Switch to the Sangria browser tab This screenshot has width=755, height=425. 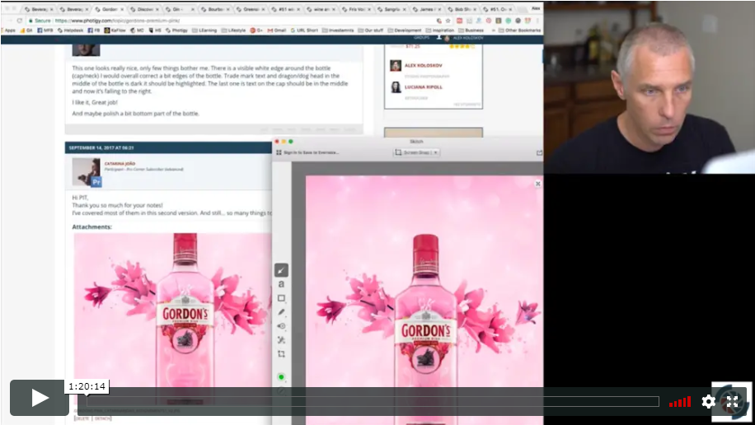coord(392,9)
